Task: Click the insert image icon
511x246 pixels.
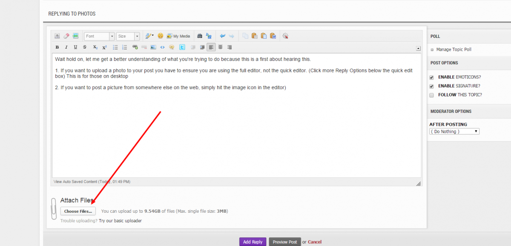Action: tap(153, 47)
